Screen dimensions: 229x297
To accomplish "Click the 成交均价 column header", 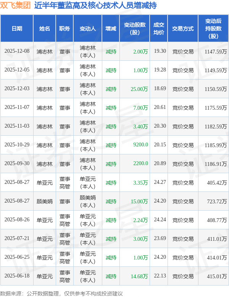I will [159, 29].
